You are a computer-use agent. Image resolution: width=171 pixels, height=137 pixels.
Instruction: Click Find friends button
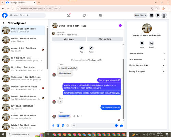(x=141, y=15)
